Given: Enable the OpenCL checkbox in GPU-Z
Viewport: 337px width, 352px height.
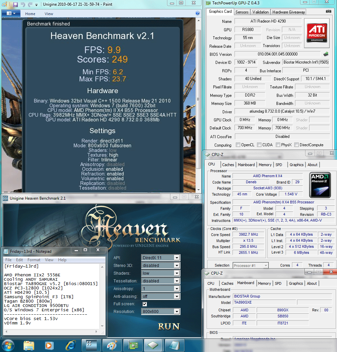Looking at the screenshot, I should pos(238,145).
